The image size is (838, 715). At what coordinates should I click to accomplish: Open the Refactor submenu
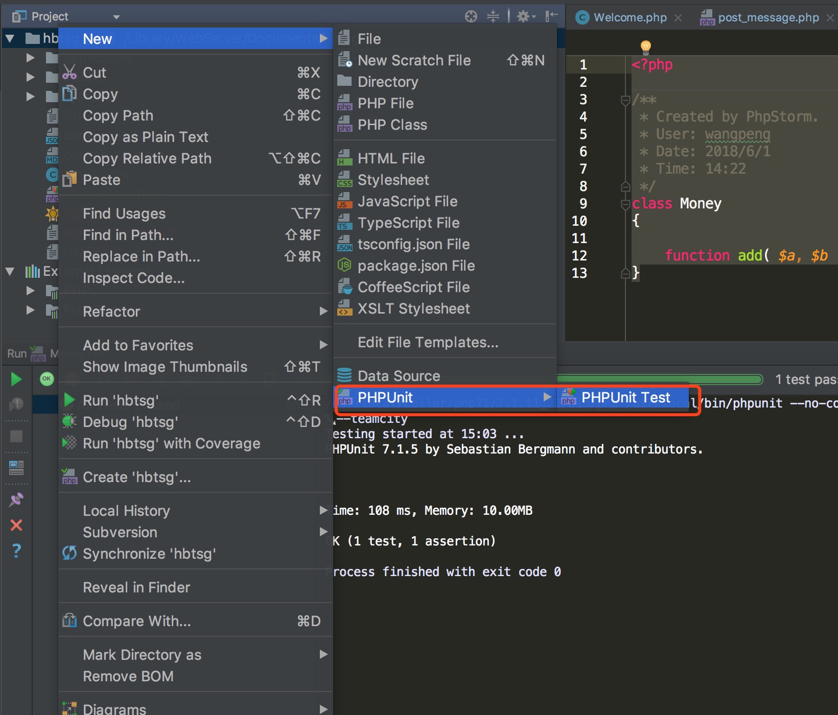(x=195, y=312)
